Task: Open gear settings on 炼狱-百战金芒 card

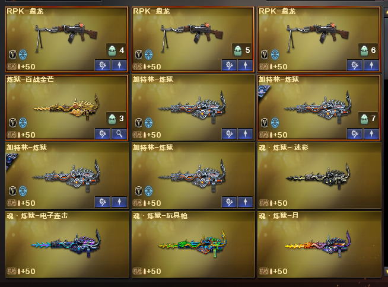Action: pos(103,133)
